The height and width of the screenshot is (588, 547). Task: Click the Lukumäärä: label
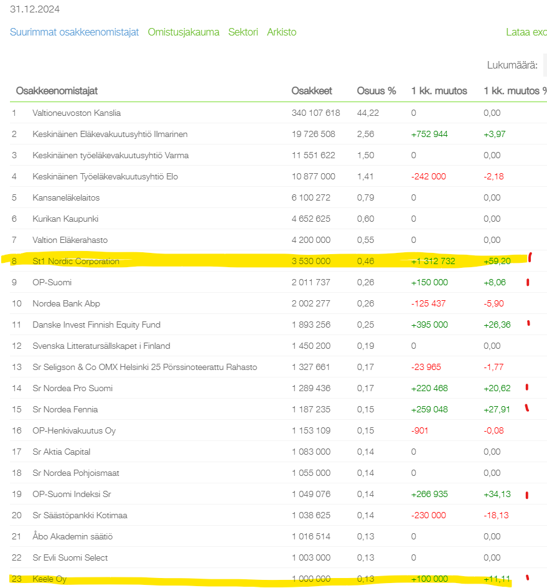(x=512, y=65)
